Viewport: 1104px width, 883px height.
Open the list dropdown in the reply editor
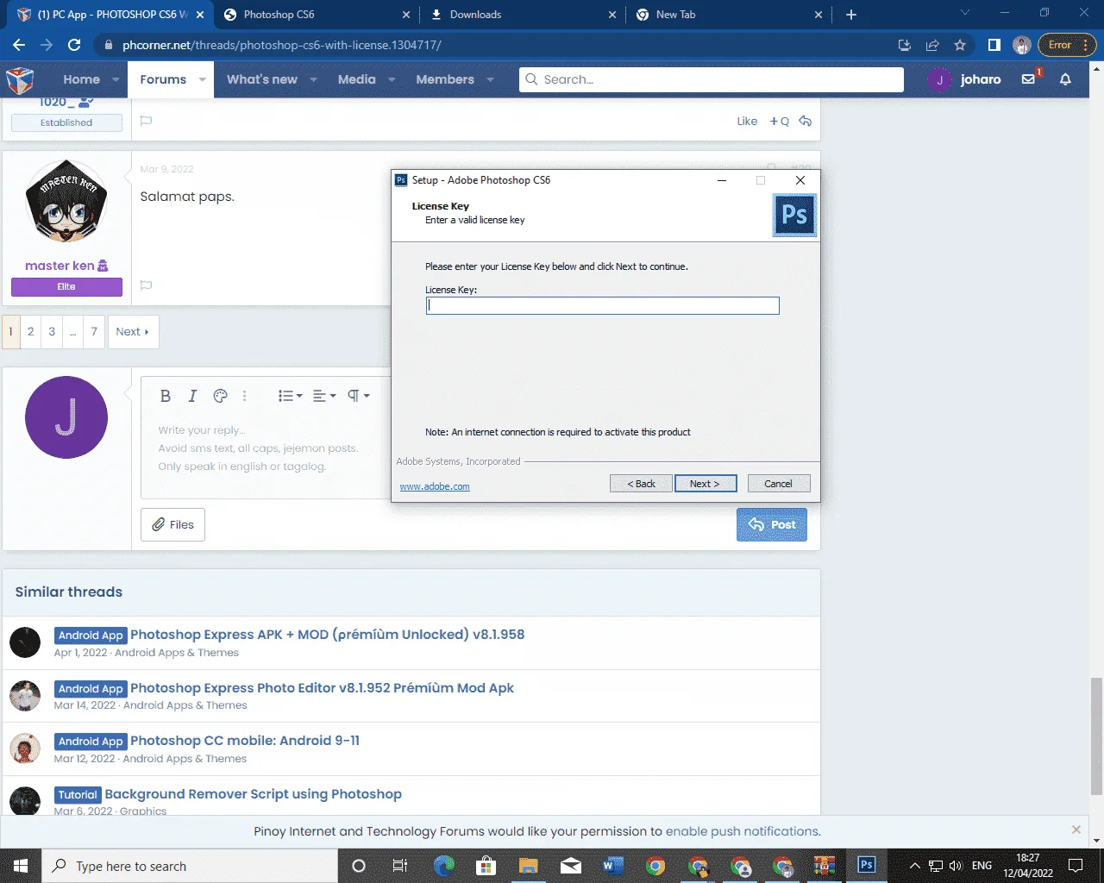pos(290,396)
